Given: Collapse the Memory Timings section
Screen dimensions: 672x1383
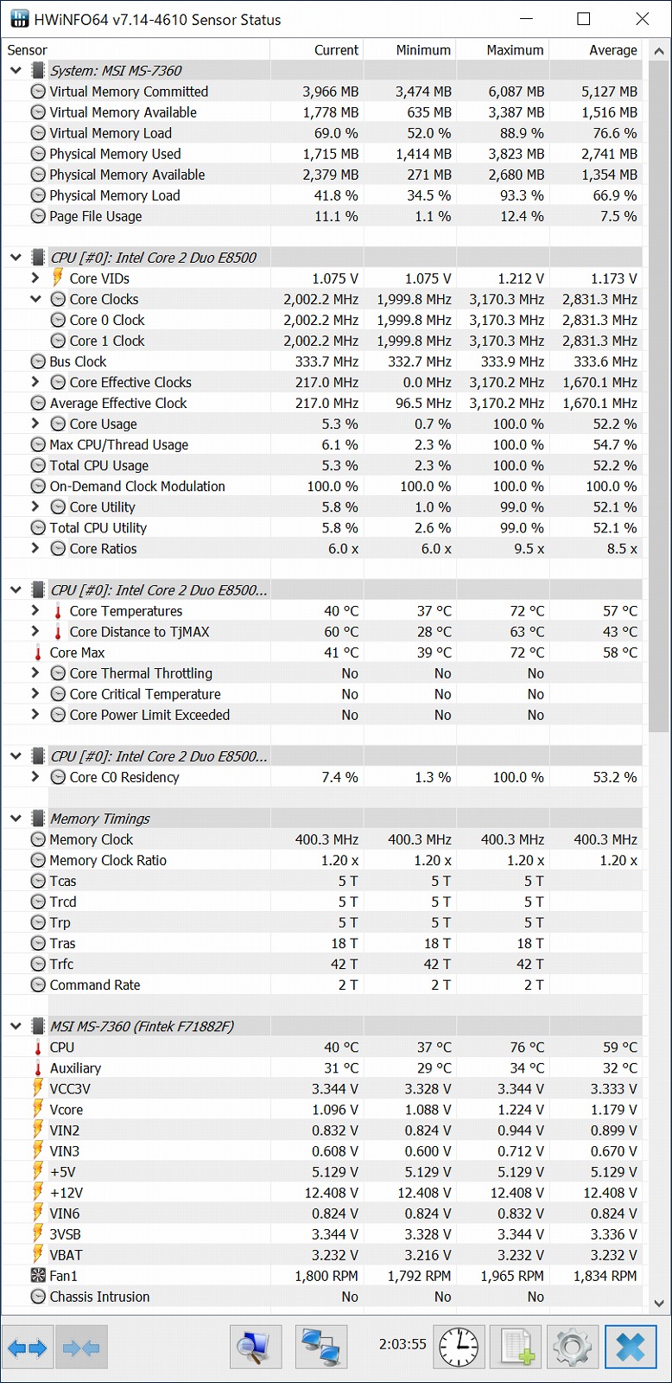Looking at the screenshot, I should 16,819.
